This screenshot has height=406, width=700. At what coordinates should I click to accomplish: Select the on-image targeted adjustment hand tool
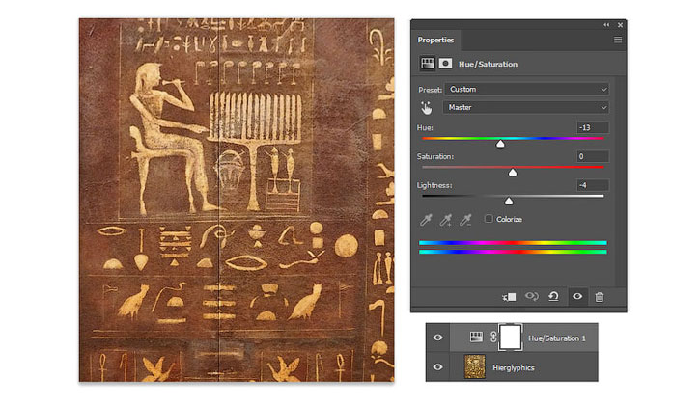(x=427, y=107)
